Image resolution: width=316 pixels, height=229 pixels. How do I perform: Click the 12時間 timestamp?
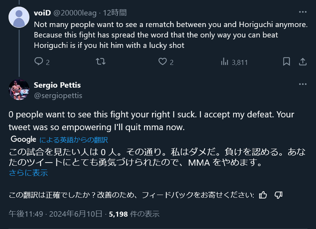coord(115,13)
